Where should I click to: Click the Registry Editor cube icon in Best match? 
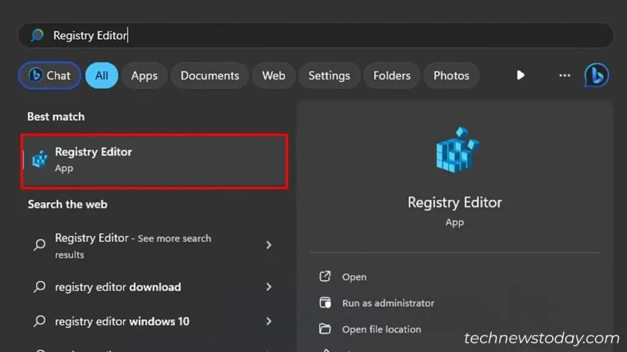pyautogui.click(x=39, y=159)
